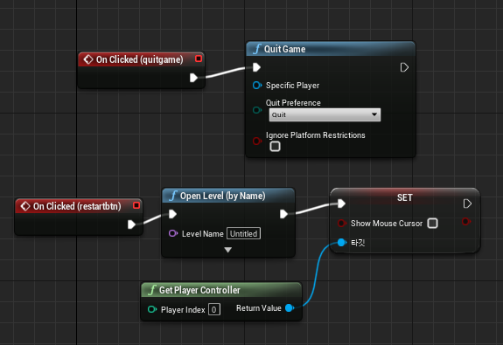
Task: Click the function icon on Get Player Controller header
Action: click(x=151, y=290)
